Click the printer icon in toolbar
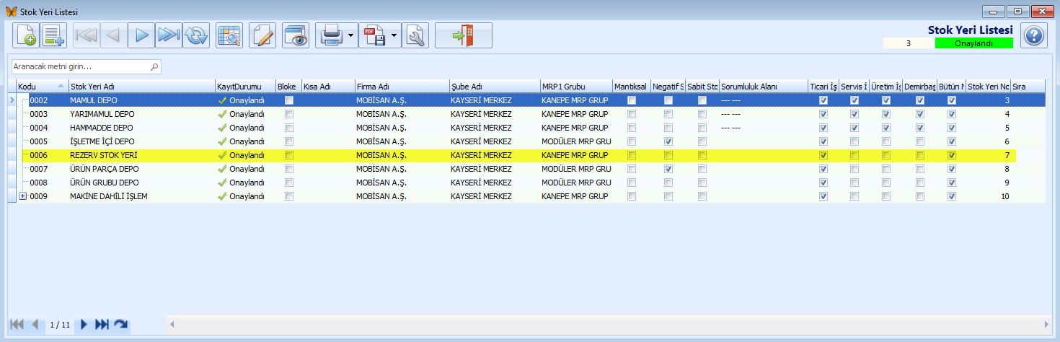This screenshot has height=342, width=1060. 331,35
